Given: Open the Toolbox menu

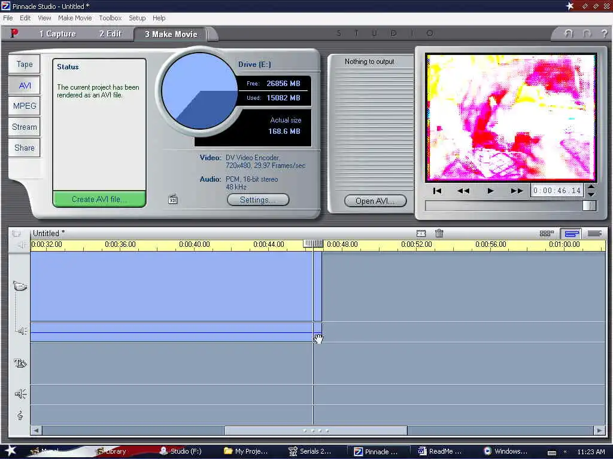Looking at the screenshot, I should [x=110, y=18].
